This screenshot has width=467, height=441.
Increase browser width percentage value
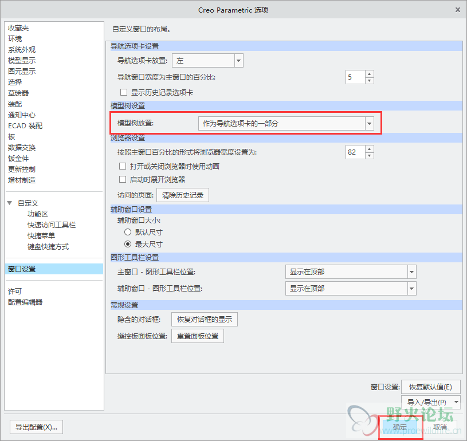point(370,149)
